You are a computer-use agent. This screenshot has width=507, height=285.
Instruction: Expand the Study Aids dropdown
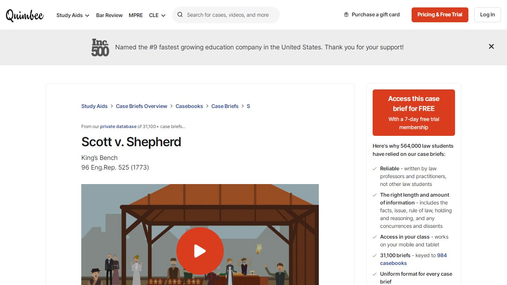(x=73, y=15)
